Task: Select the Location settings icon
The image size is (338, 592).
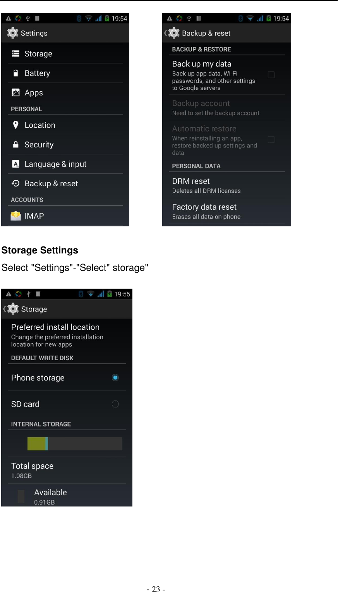Action: coord(16,125)
